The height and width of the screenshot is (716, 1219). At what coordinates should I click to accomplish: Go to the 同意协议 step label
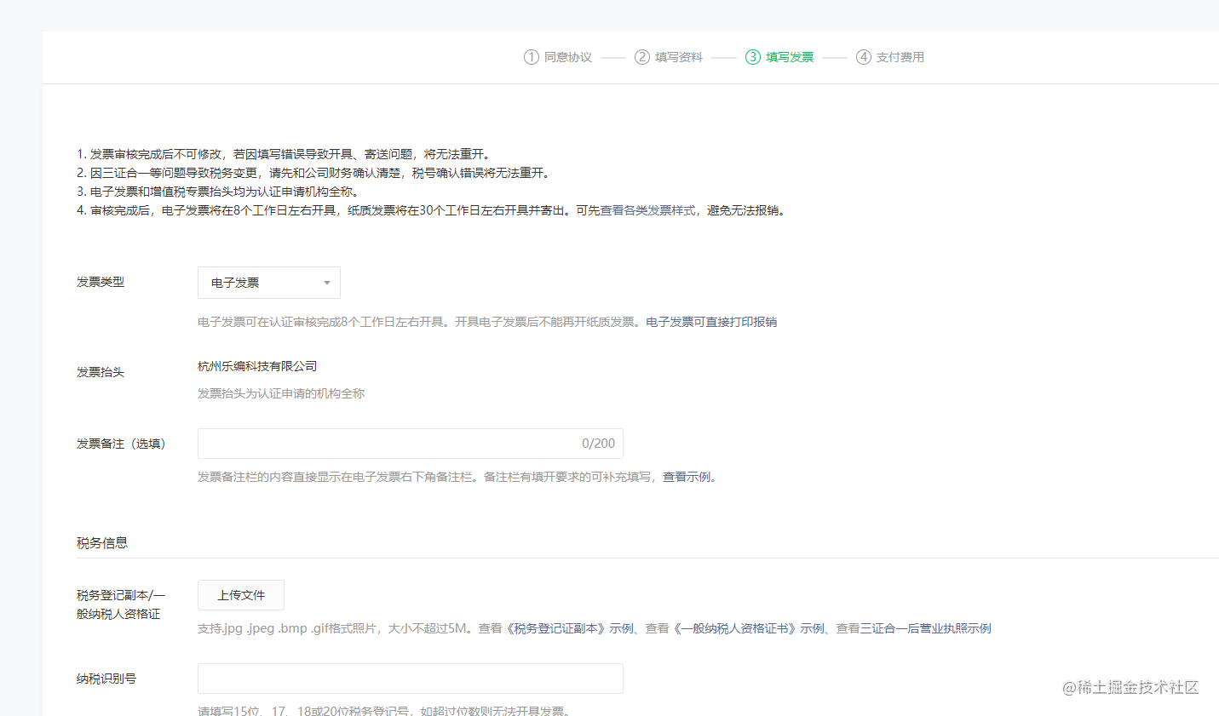[568, 57]
